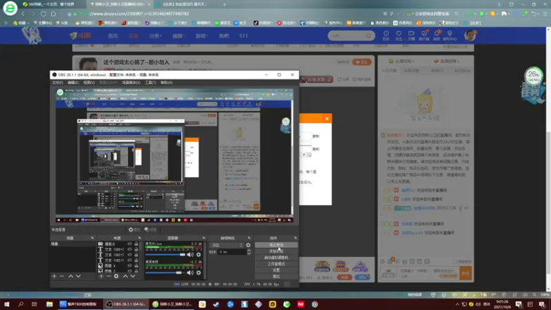Toggle lock of 图像 4 source
The image size is (551, 310).
click(x=136, y=266)
